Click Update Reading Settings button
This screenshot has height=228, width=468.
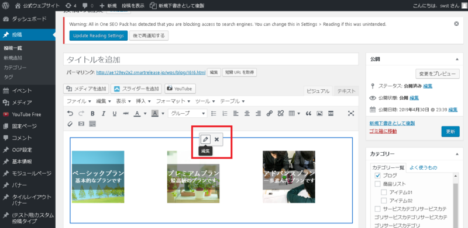(98, 36)
